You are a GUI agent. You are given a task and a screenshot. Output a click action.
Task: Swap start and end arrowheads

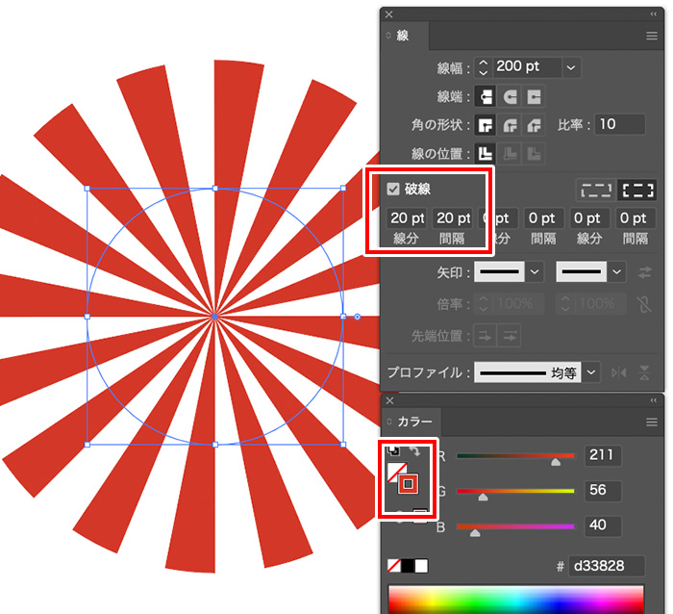[645, 272]
